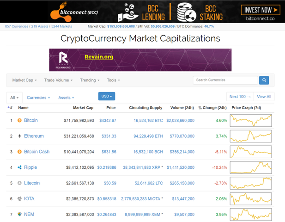This screenshot has width=285, height=222.
Task: Open the Ripple name link
Action: pyautogui.click(x=30, y=167)
